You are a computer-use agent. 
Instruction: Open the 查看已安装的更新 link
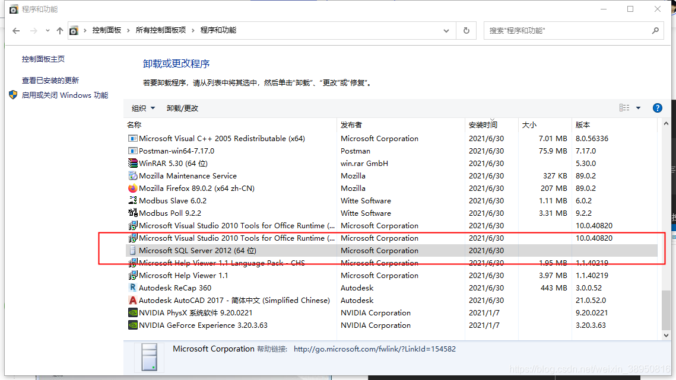(x=50, y=81)
